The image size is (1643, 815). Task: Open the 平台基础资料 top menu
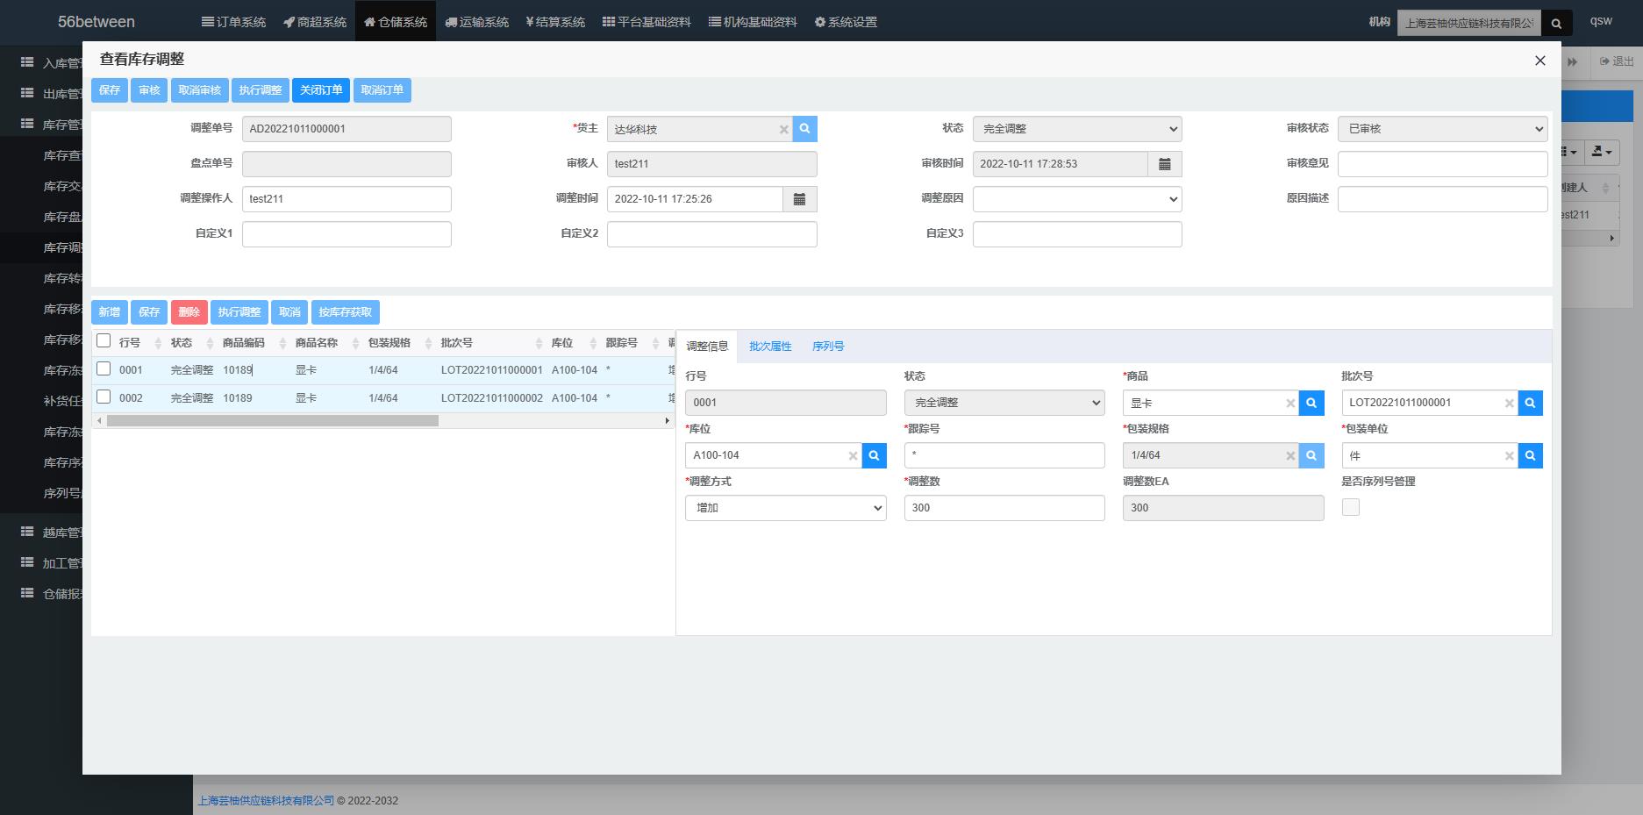[646, 22]
